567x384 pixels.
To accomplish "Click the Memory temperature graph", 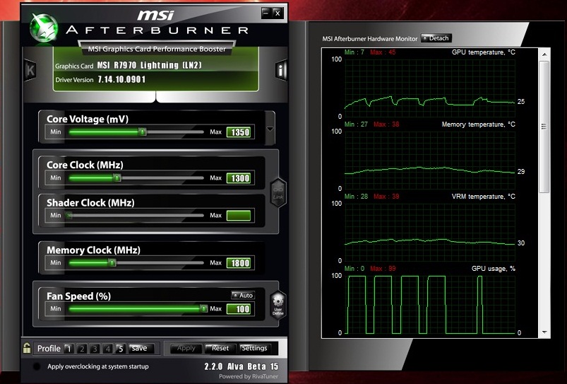I will click(429, 160).
